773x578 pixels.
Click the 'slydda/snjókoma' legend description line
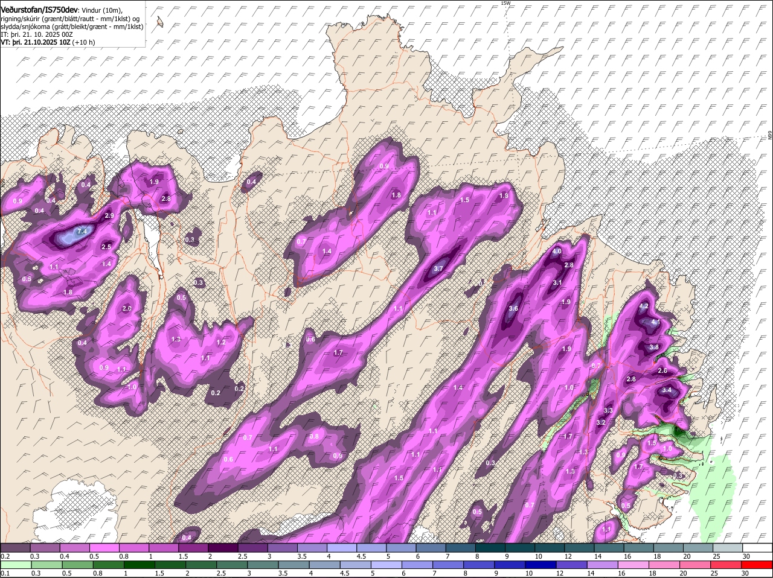[x=72, y=27]
